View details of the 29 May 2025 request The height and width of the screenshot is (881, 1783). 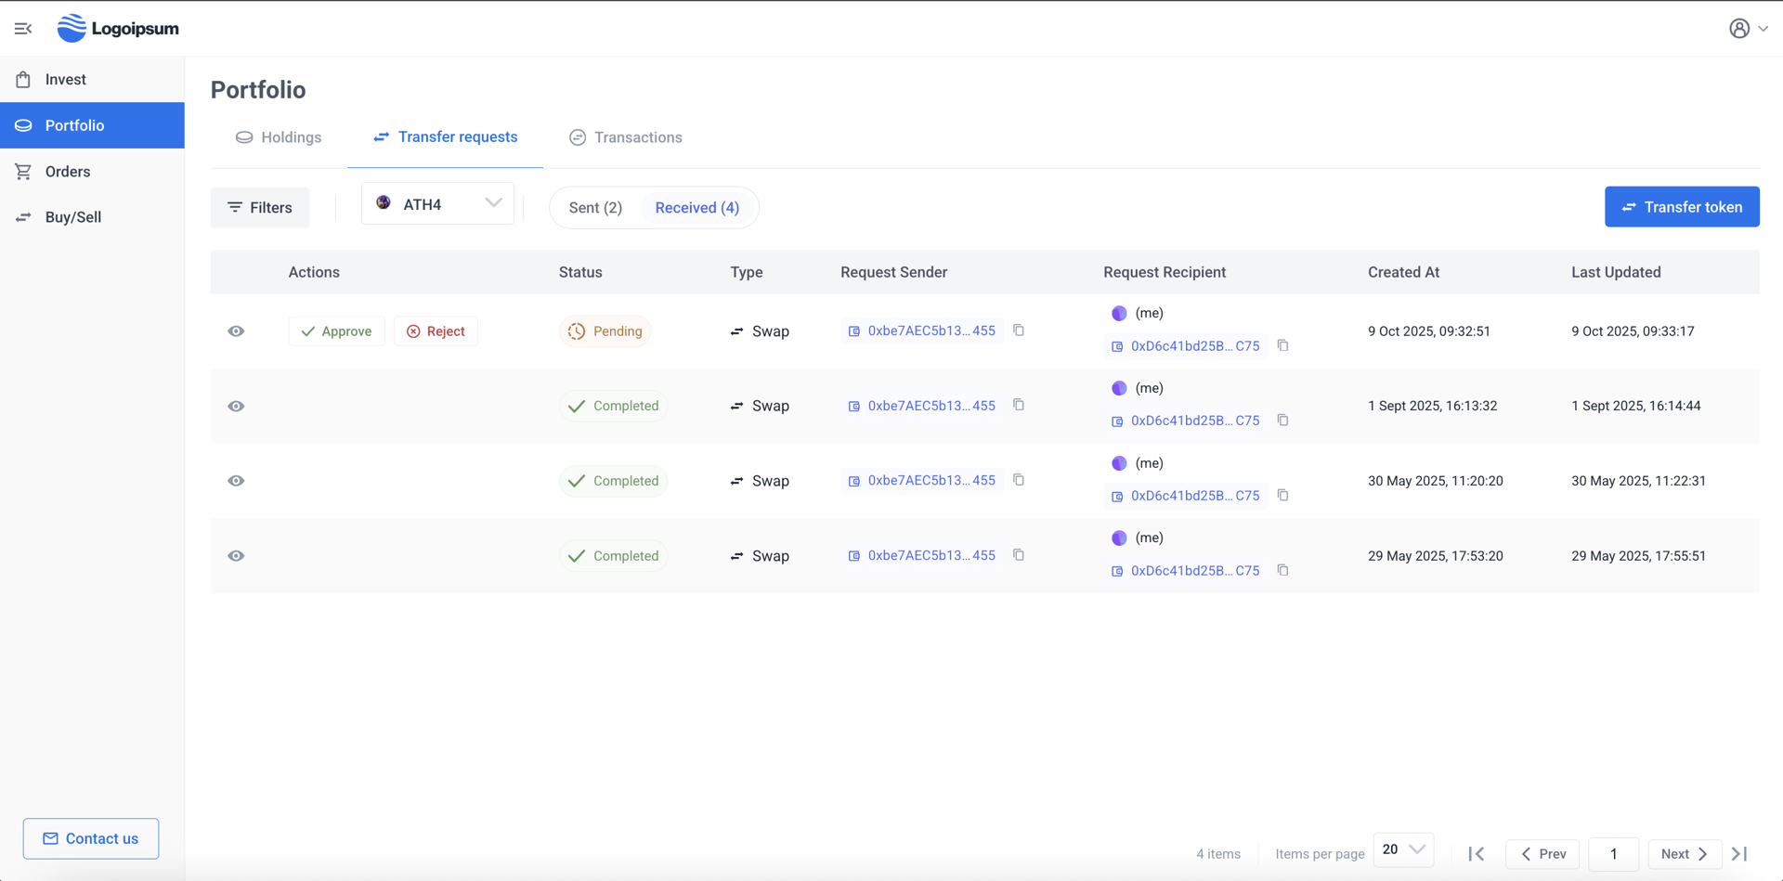236,556
